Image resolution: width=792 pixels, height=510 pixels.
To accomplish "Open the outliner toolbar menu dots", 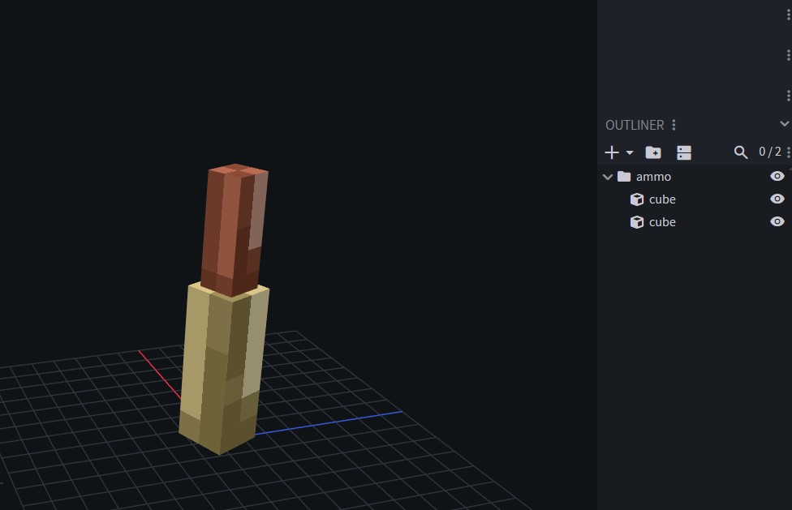I will 789,152.
